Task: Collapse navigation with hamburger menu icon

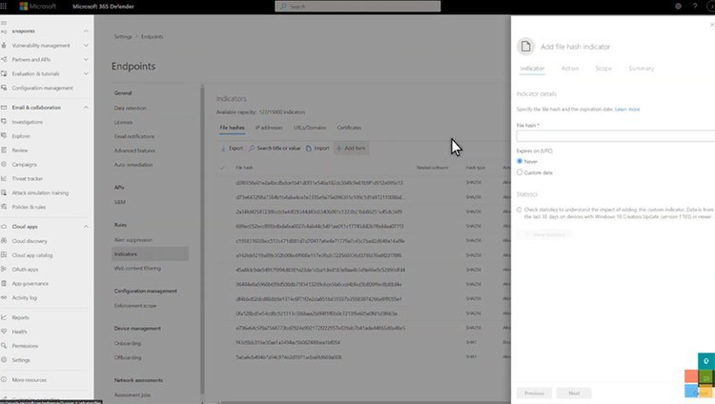Action: point(4,23)
